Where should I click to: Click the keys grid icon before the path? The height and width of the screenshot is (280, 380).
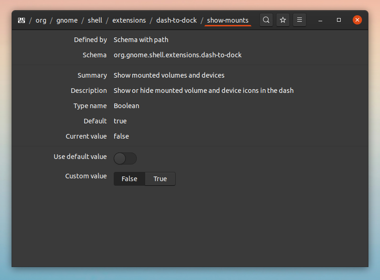21,20
